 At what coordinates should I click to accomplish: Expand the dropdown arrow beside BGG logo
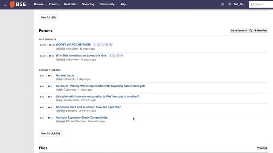29,4
